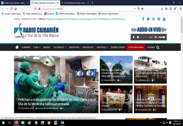
Task: Show hidden system tray icons
Action: (x=160, y=123)
